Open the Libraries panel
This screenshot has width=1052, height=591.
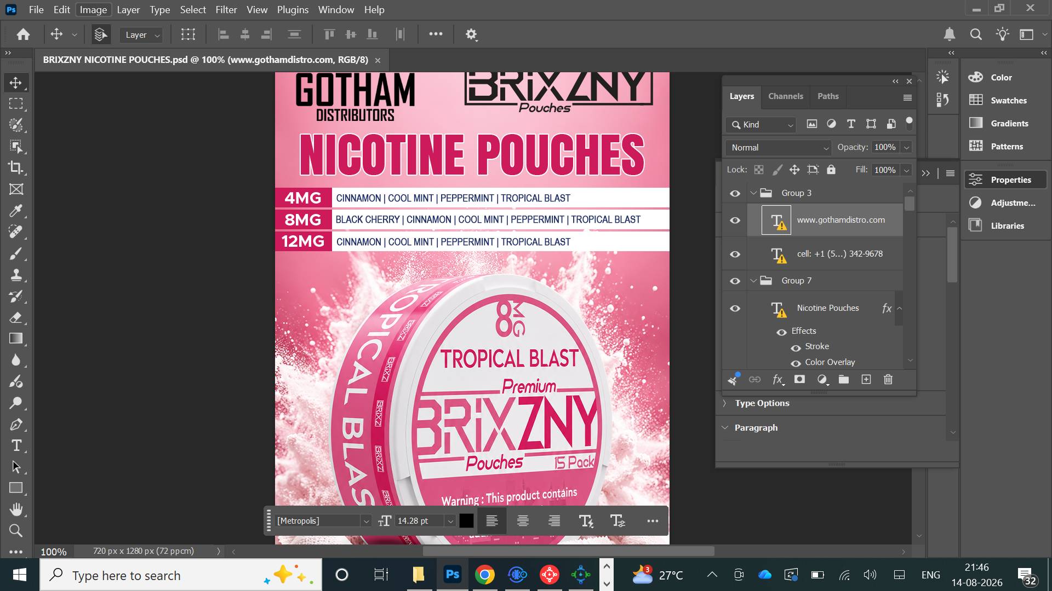coord(1007,225)
